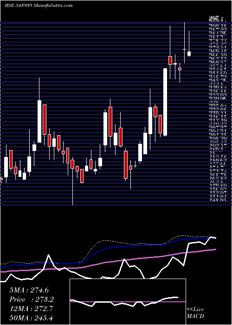
Task: Click the pink 50MA line in lower panel
Action: coord(108,262)
